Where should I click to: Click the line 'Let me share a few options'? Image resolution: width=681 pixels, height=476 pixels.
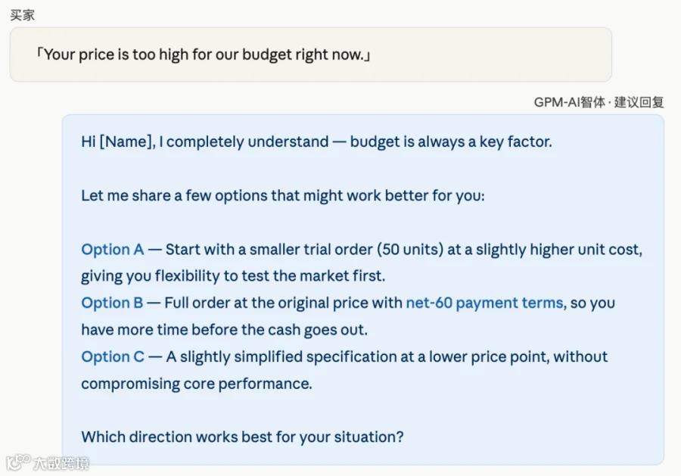tap(283, 195)
